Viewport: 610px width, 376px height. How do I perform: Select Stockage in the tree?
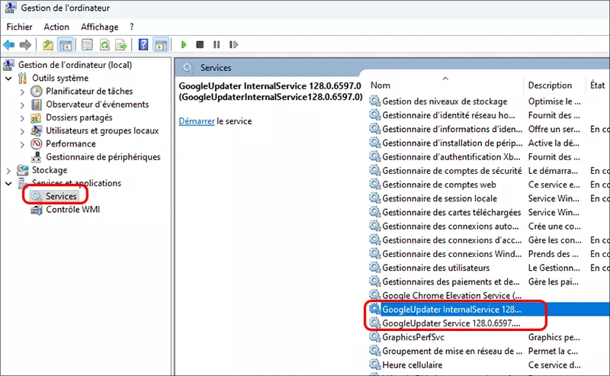tap(50, 170)
